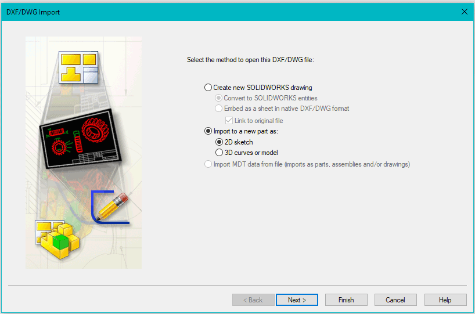Close the DXF/DWG Import window
Screen dimensions: 475x314
(x=465, y=12)
